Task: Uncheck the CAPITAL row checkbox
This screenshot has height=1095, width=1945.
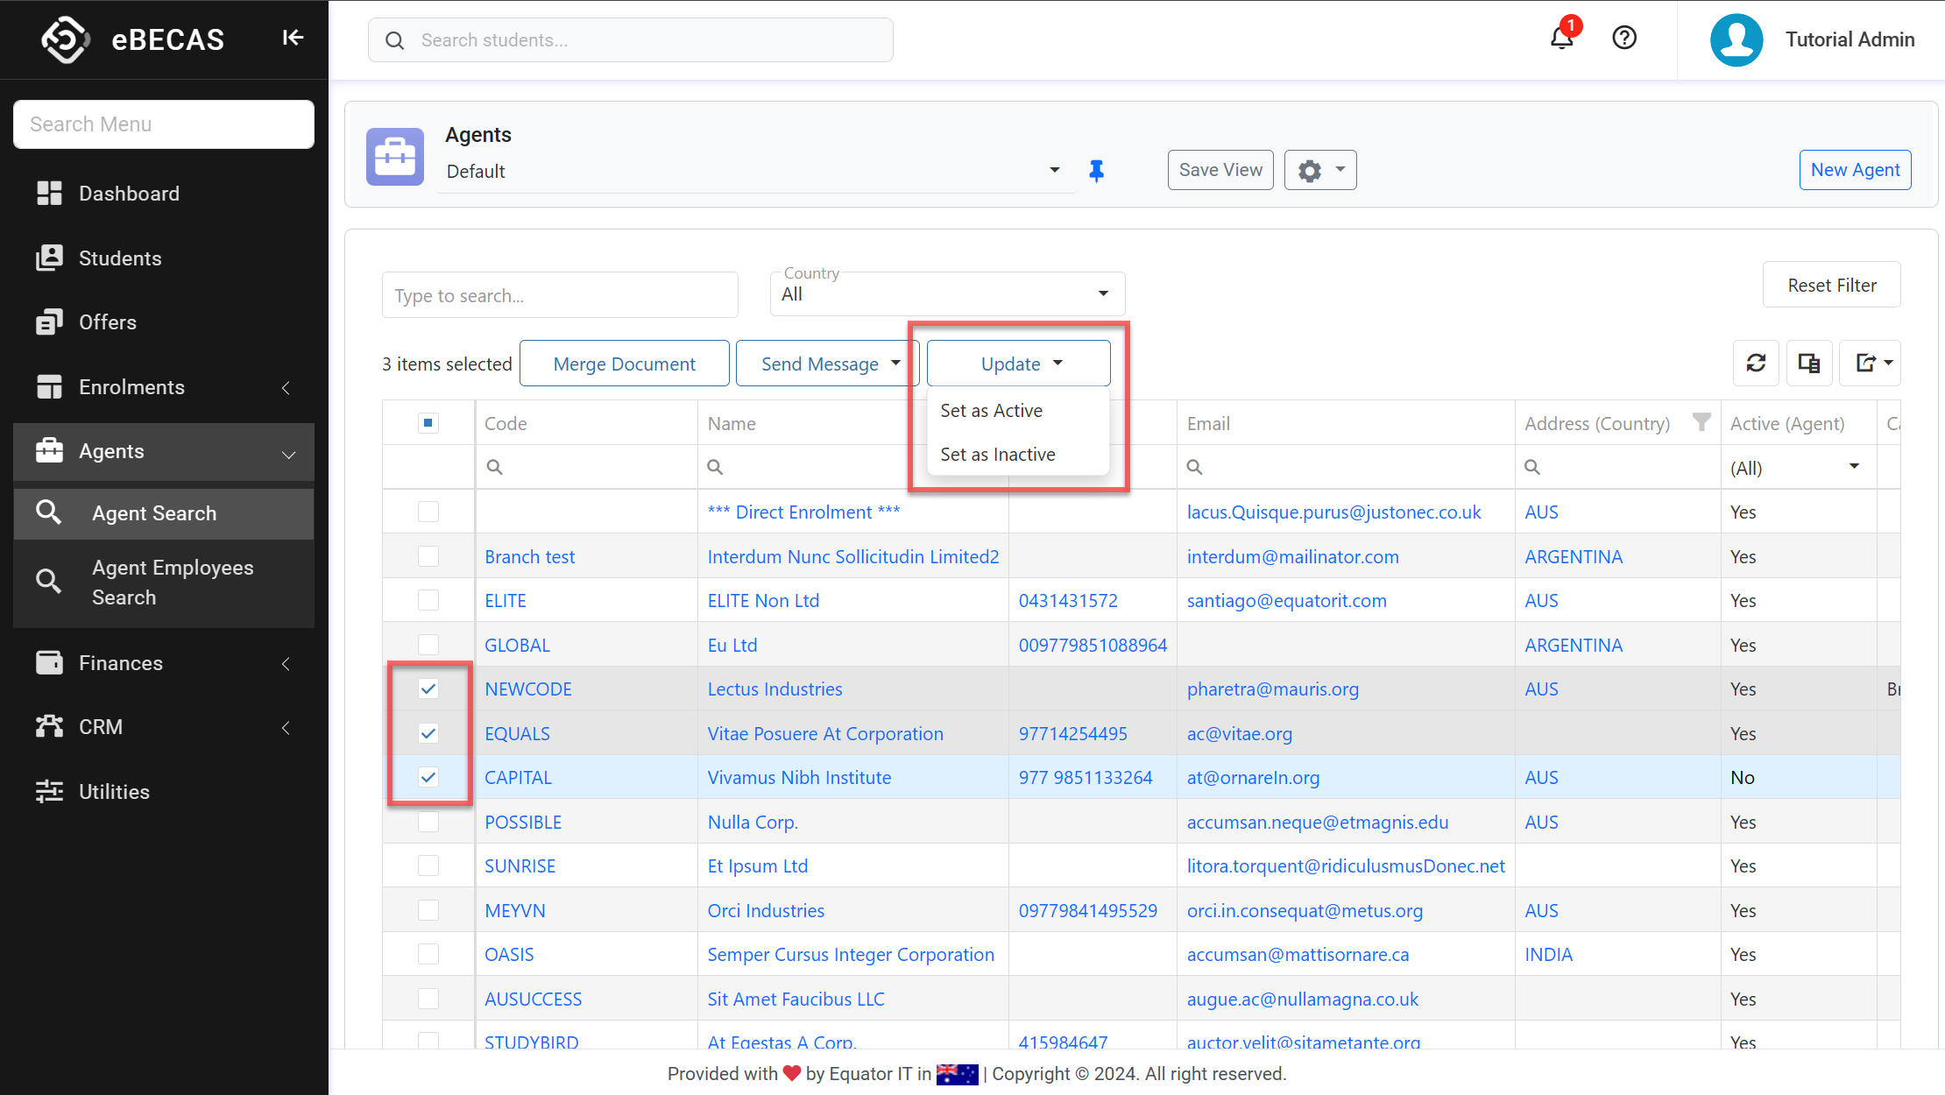Action: point(428,777)
